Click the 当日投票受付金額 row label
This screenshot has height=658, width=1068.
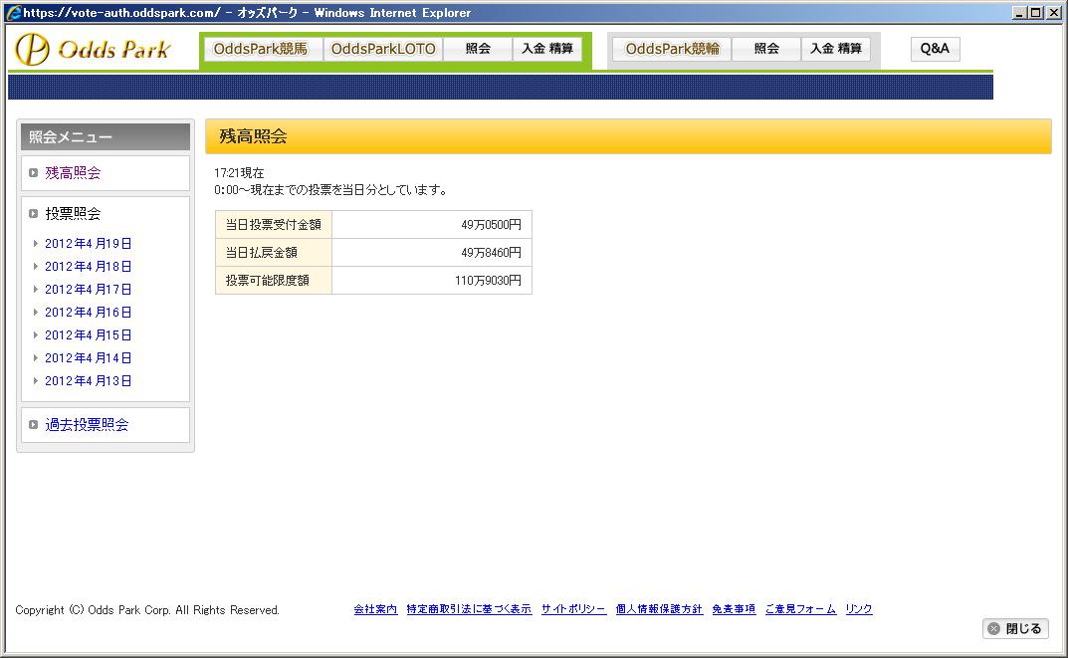pos(273,225)
